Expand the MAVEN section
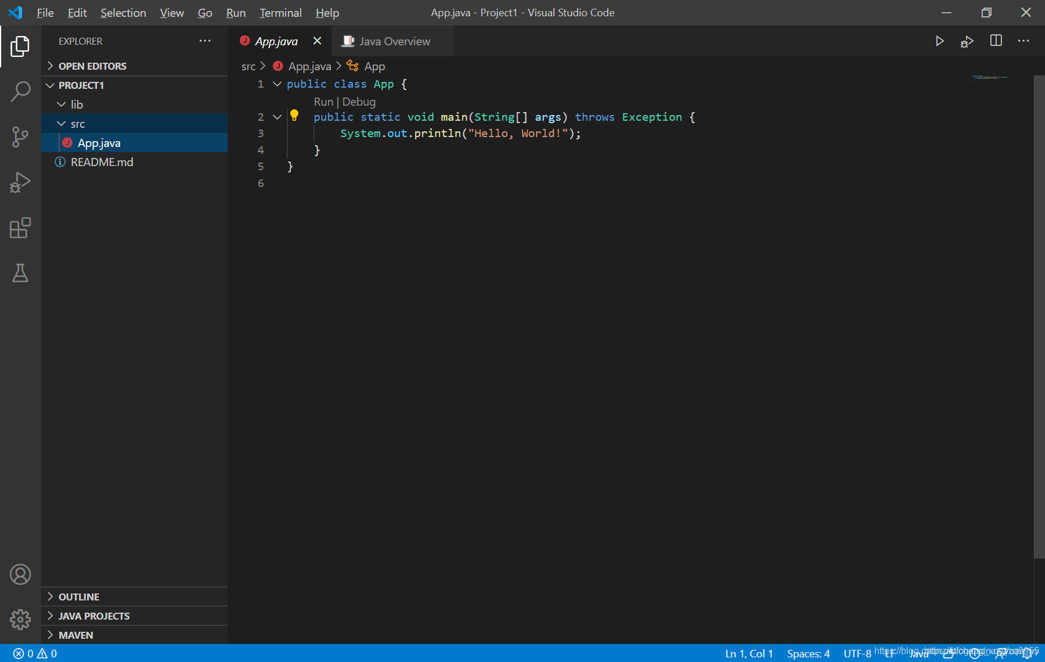1045x662 pixels. click(135, 635)
